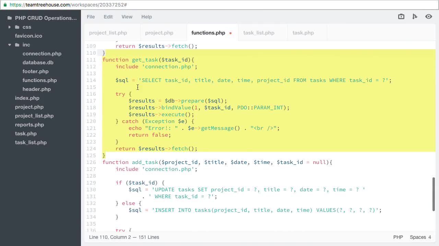Viewport: 439px width, 246px height.
Task: Open functions.php in the sidebar
Action: [39, 80]
